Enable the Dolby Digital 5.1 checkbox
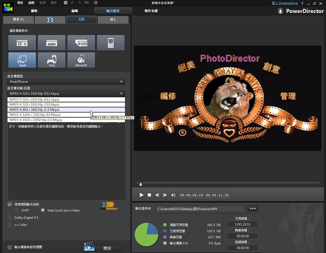 pyautogui.click(x=10, y=217)
